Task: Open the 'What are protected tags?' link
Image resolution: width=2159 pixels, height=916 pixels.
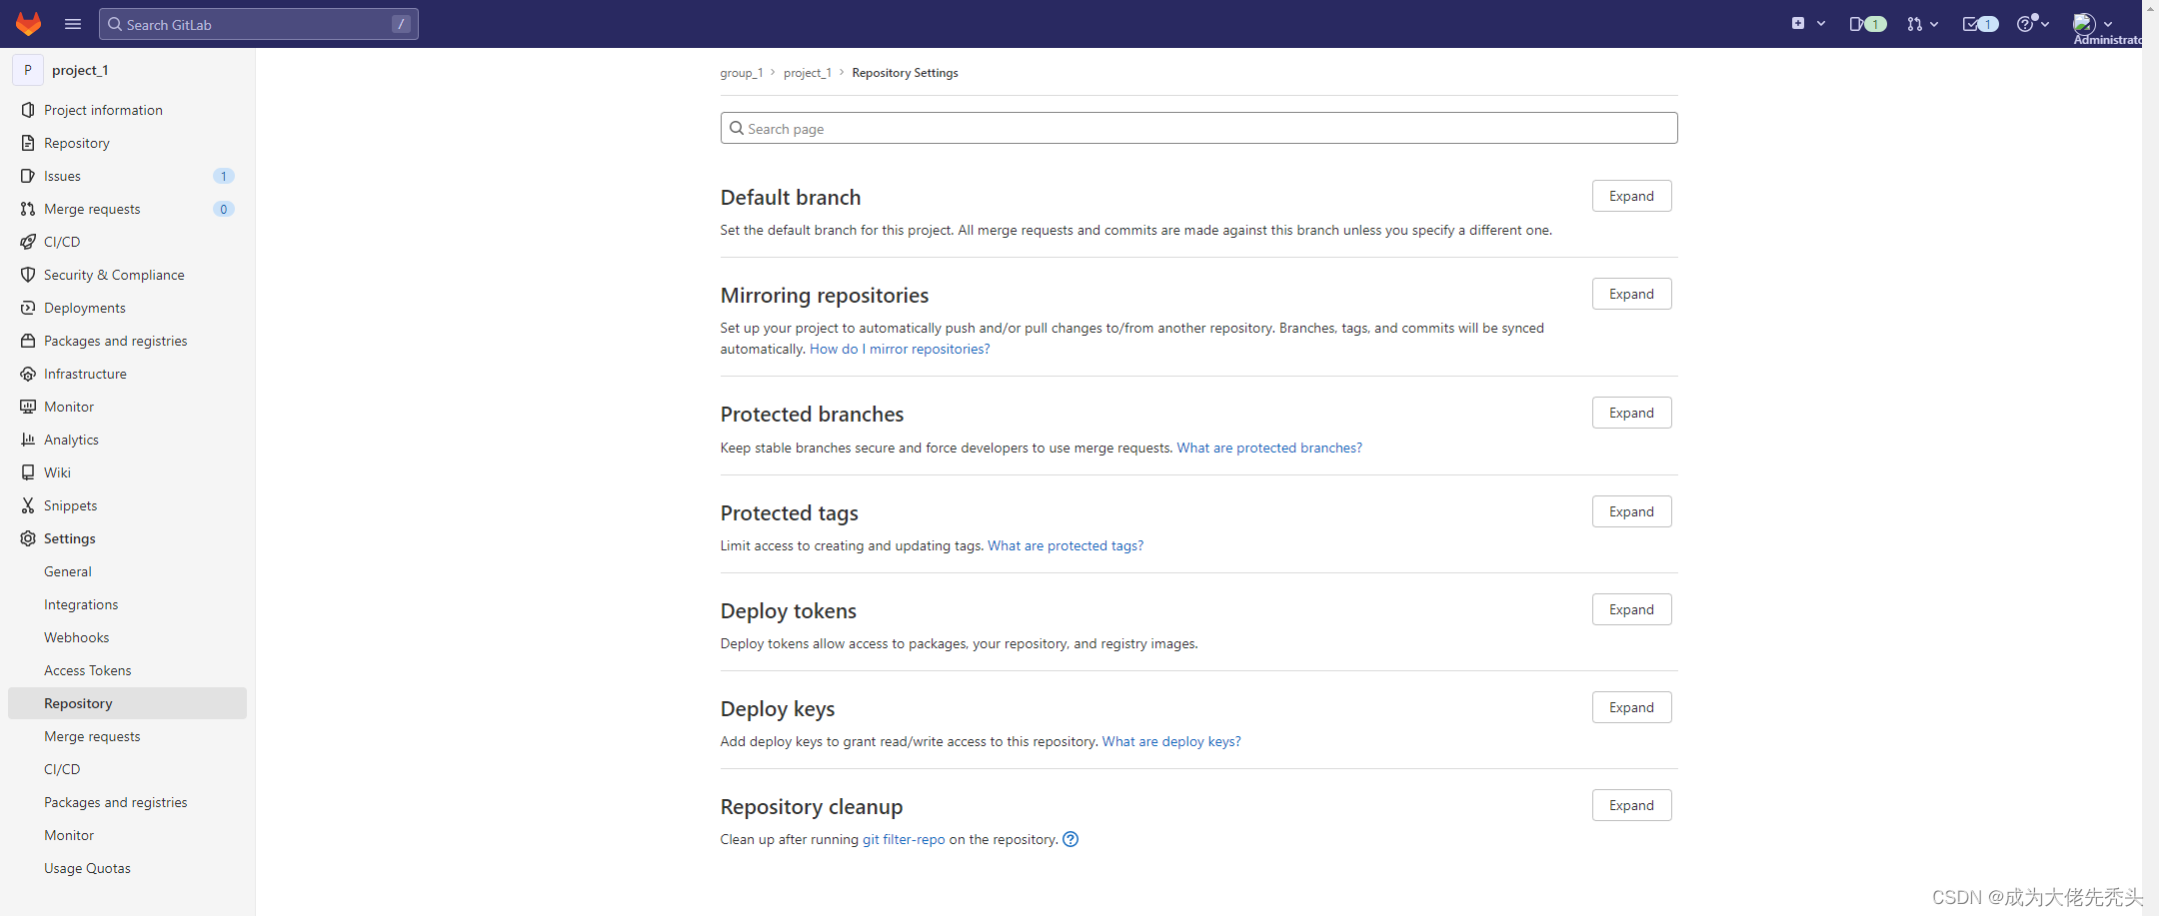Action: tap(1066, 545)
